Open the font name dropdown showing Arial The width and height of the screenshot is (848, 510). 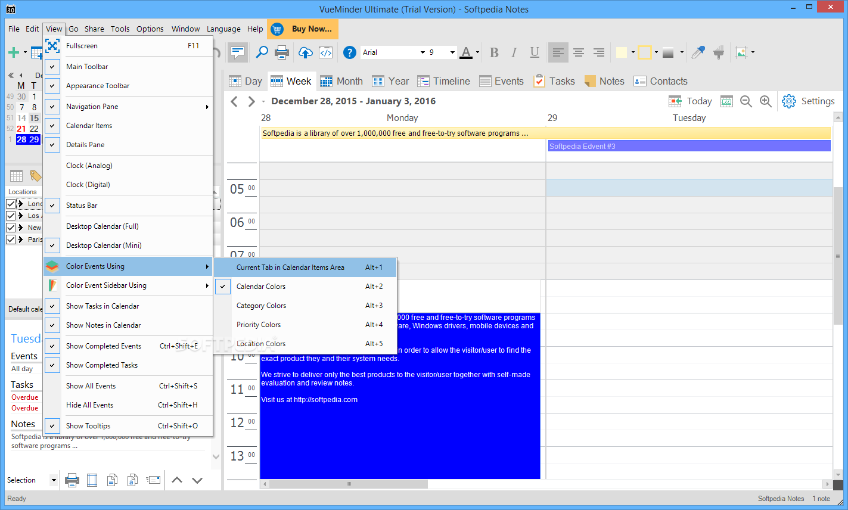point(423,52)
